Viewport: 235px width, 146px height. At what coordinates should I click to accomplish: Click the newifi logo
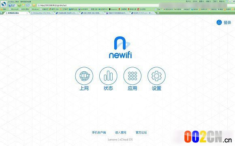coord(120,47)
